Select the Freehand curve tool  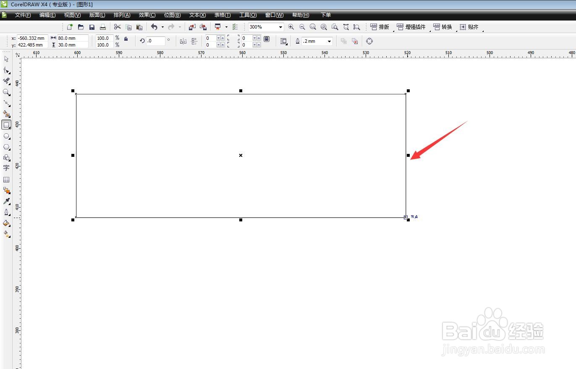[6, 103]
